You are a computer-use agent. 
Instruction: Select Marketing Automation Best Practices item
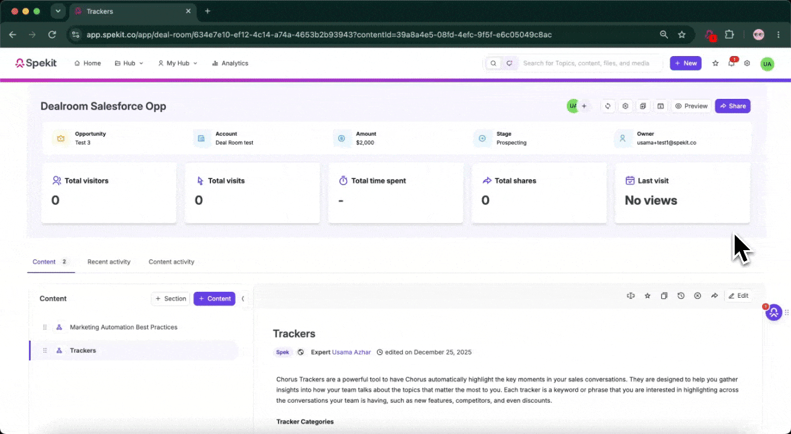pyautogui.click(x=133, y=327)
